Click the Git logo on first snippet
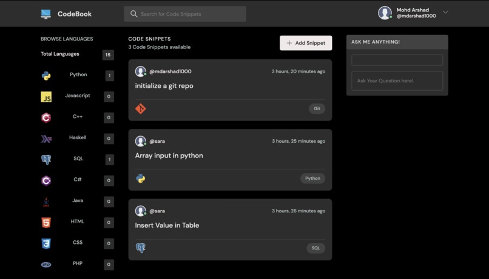Image resolution: width=489 pixels, height=279 pixels. [x=141, y=108]
